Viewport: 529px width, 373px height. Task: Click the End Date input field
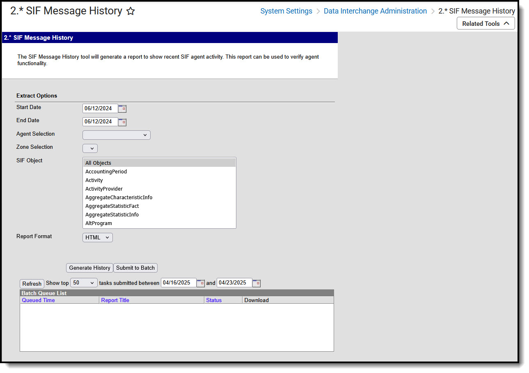[100, 122]
